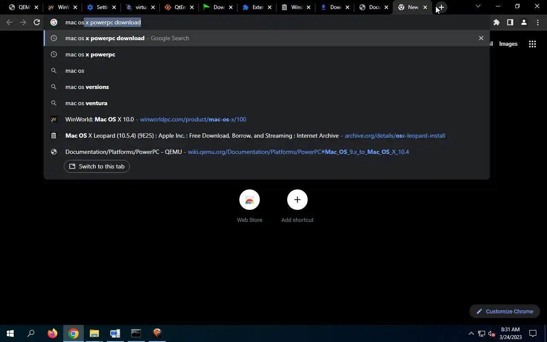Open Windows taskbar search
547x342 pixels.
pos(31,333)
